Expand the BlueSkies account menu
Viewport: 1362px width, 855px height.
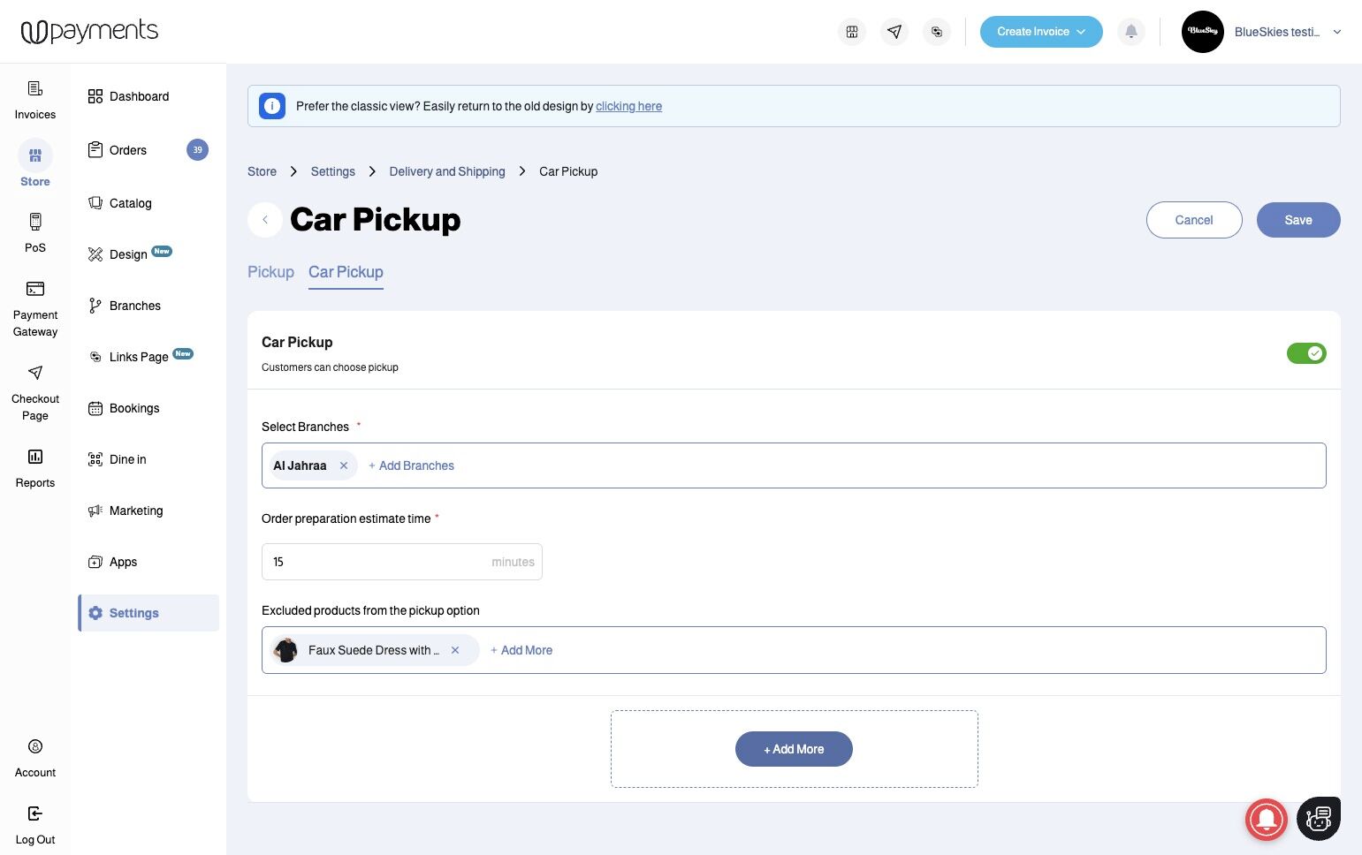point(1336,32)
